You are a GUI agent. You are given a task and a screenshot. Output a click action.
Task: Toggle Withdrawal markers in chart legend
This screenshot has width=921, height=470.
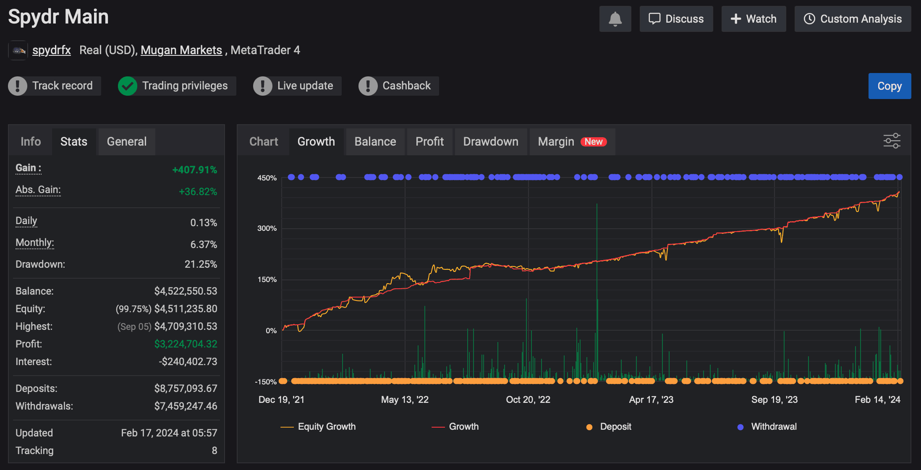[767, 427]
